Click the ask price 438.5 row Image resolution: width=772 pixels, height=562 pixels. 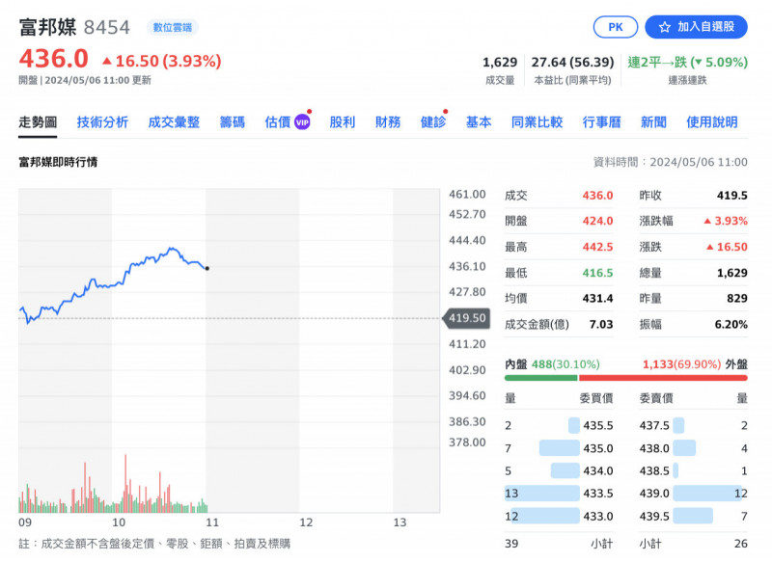coord(693,471)
